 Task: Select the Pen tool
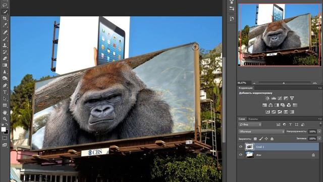[x=5, y=85]
